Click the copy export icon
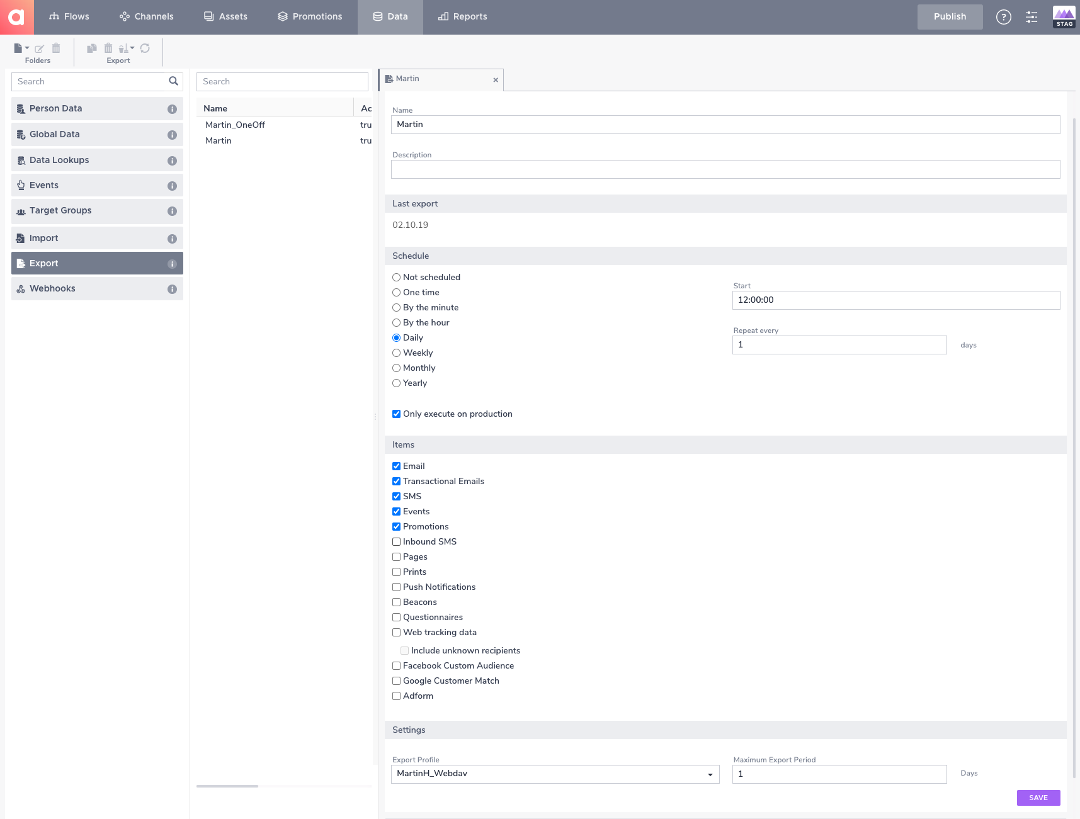 (92, 48)
